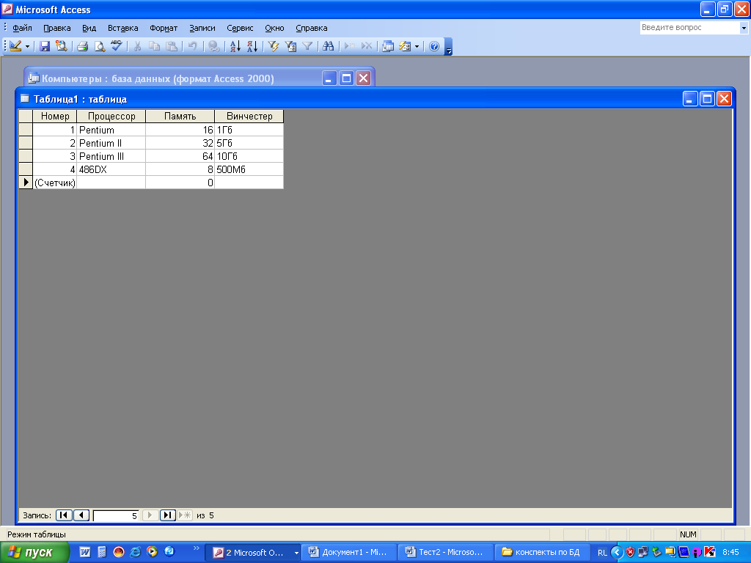Open print preview from the toolbar
This screenshot has width=751, height=563.
coord(100,46)
